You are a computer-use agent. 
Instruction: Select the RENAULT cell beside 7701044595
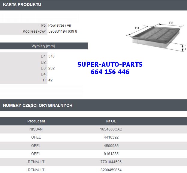pos(36,162)
